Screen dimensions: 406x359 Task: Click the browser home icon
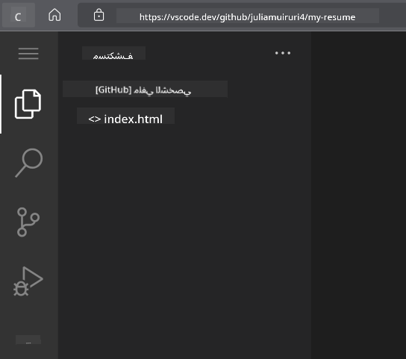tap(54, 15)
